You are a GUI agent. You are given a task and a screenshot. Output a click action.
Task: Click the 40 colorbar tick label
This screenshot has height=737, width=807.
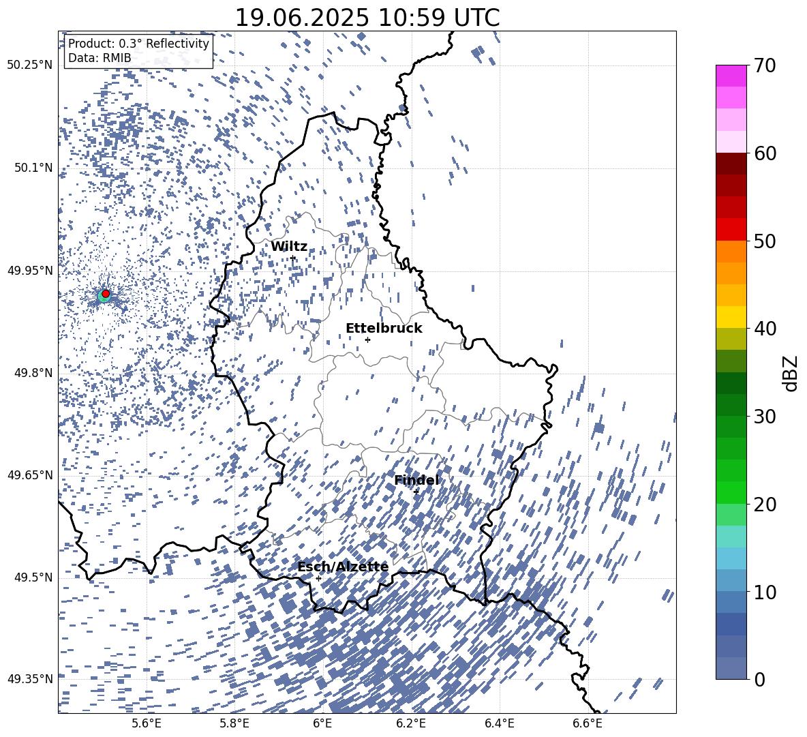(765, 329)
